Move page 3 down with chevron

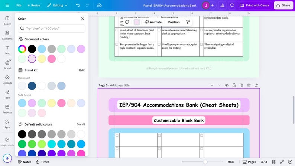pyautogui.click(x=219, y=85)
